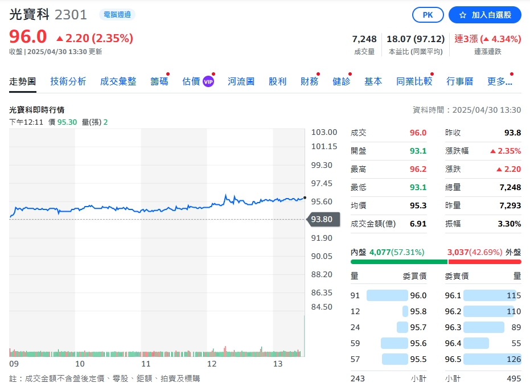View the 籌碼 tab

(158, 81)
